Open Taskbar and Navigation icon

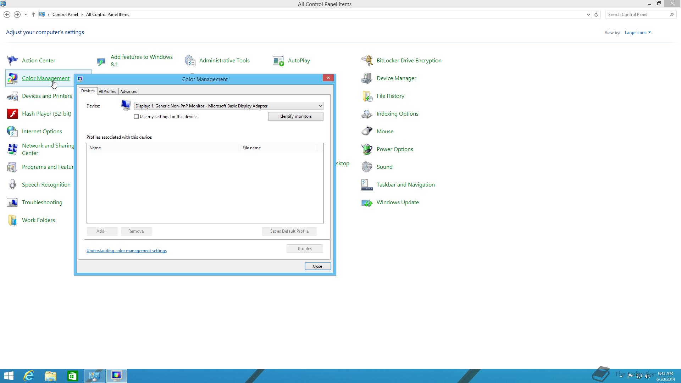click(367, 185)
